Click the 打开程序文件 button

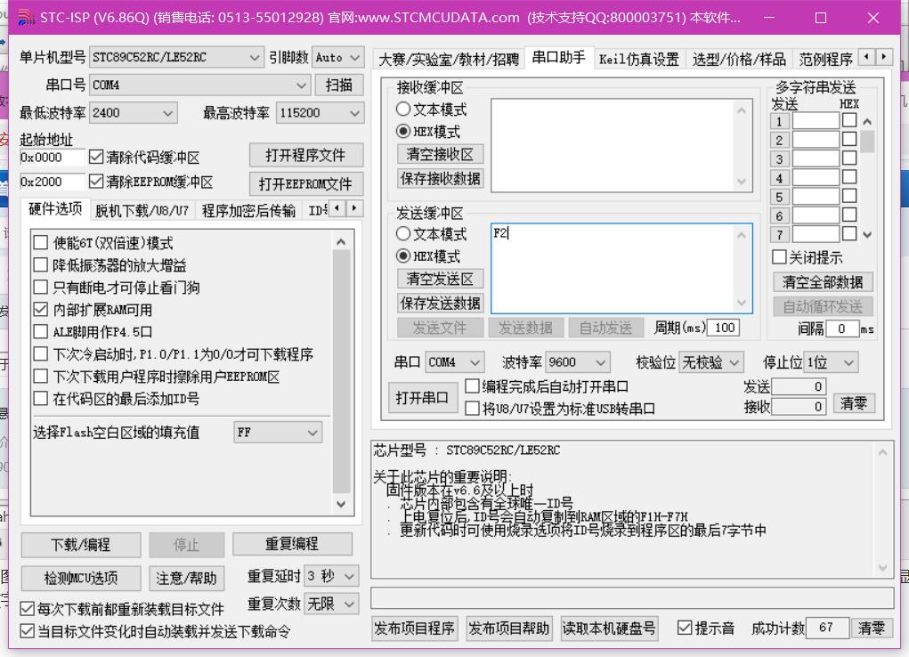coord(305,154)
